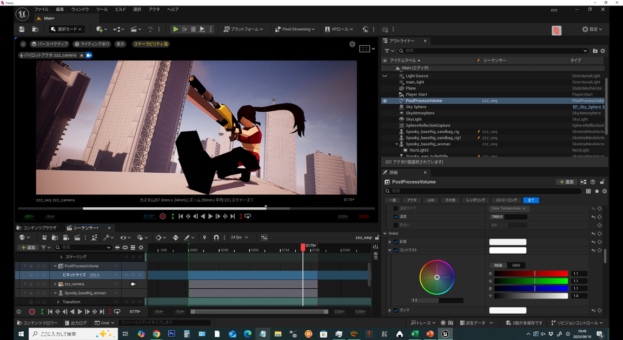Click the lock icon in details panel header

click(x=602, y=182)
